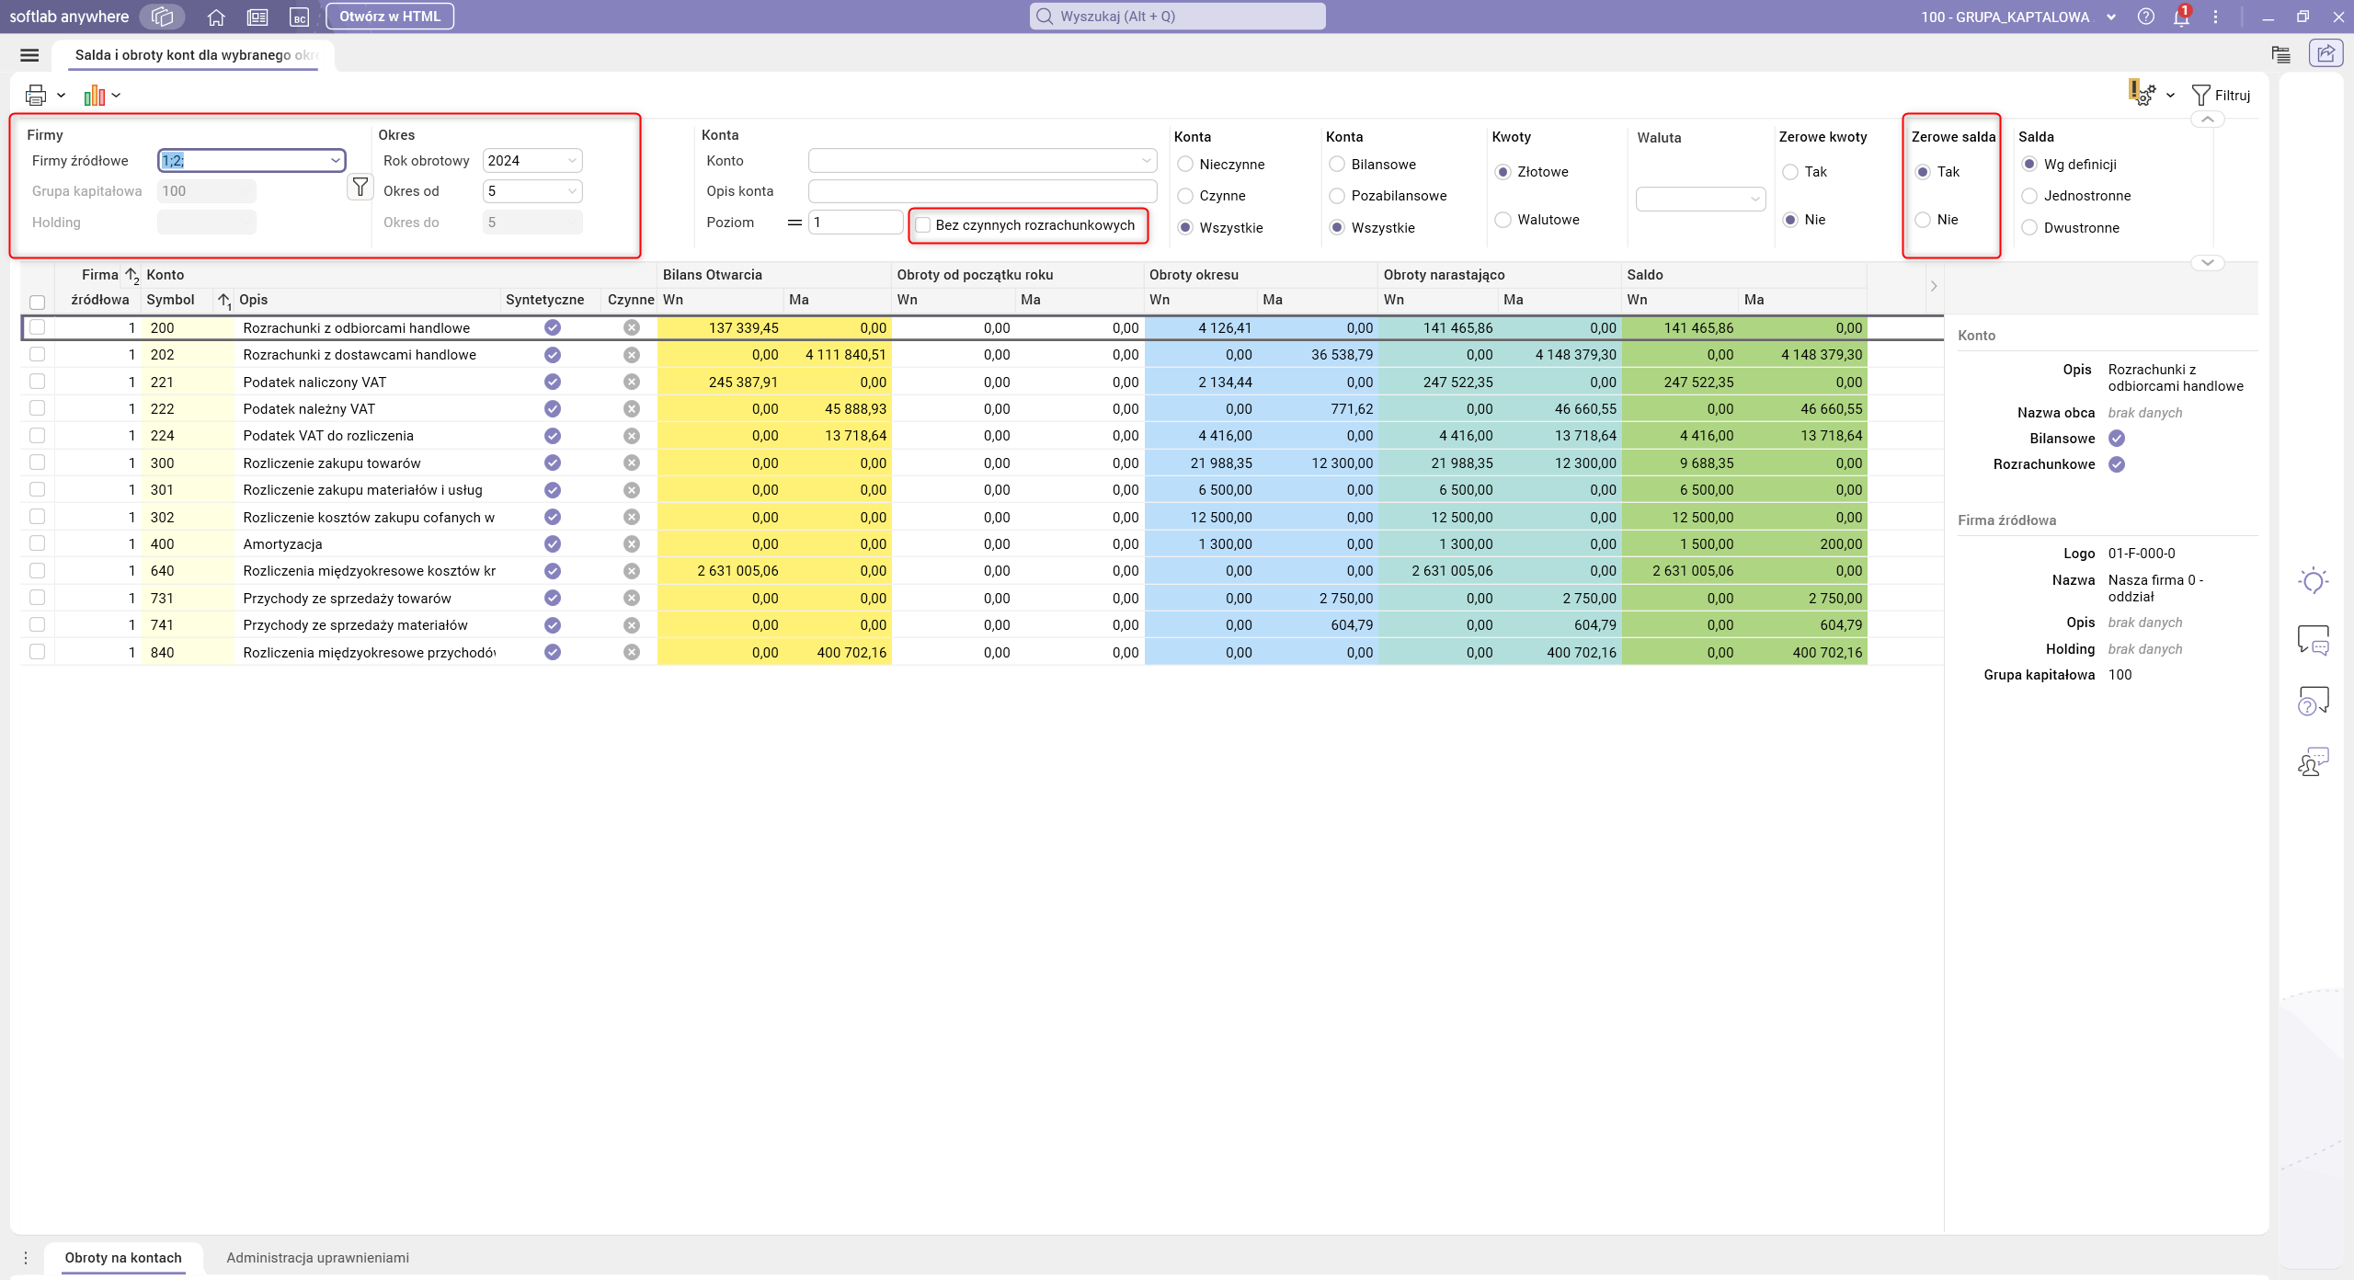
Task: Open notifications bell icon
Action: pos(2181,17)
